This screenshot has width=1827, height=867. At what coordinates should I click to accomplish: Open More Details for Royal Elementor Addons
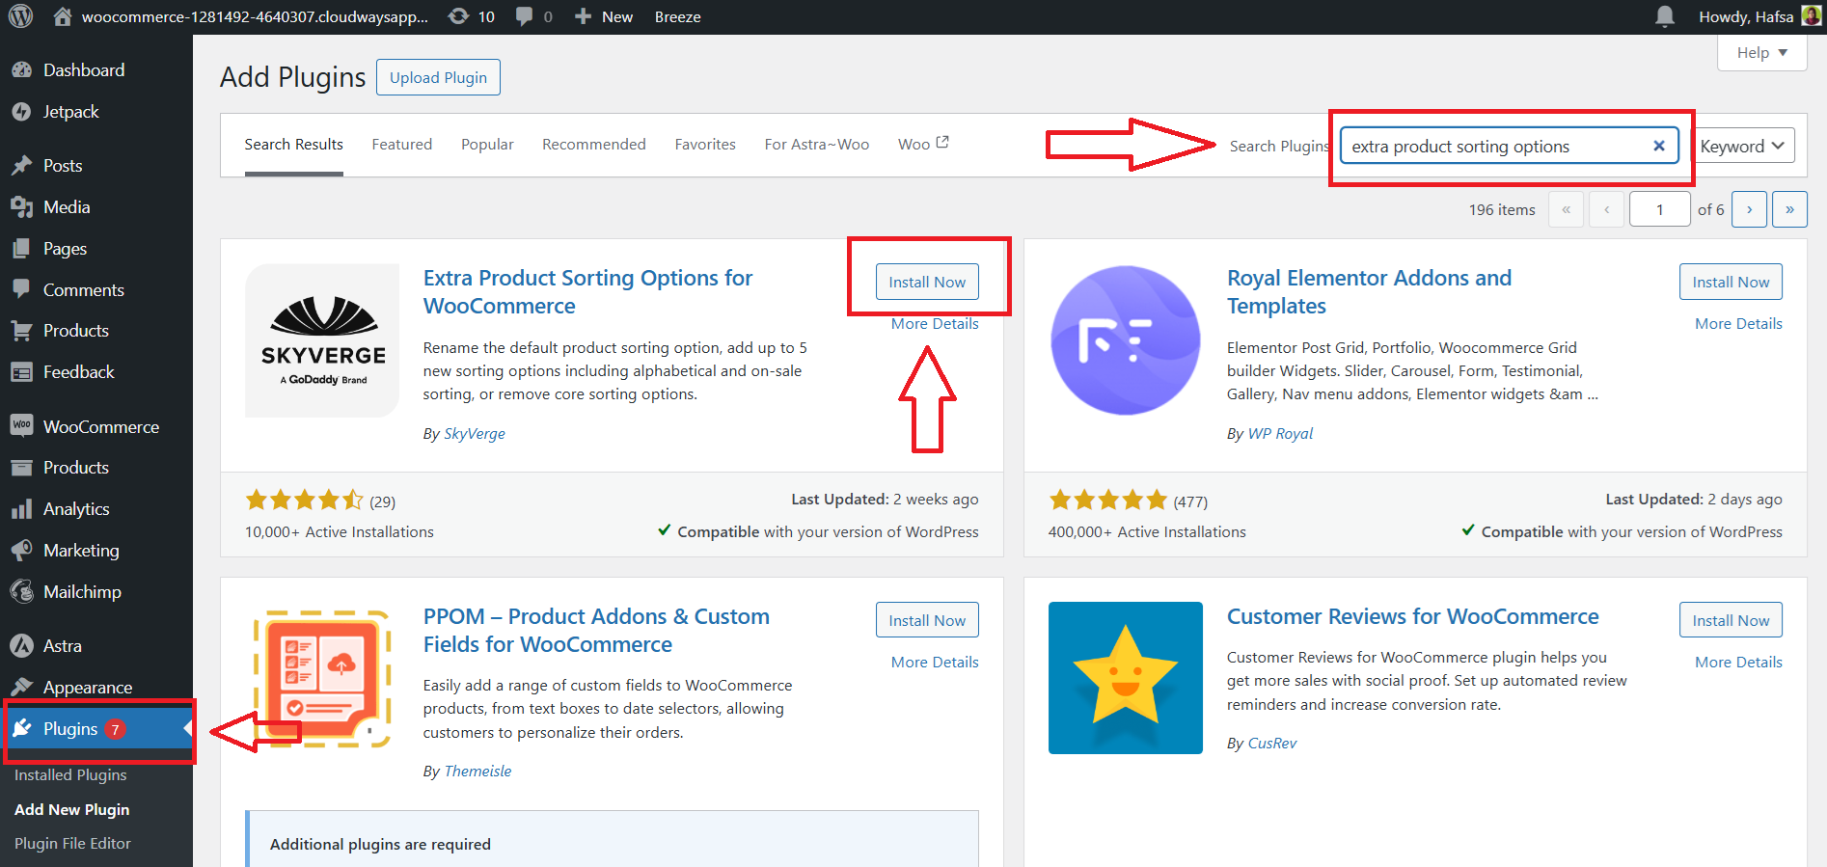[1738, 324]
